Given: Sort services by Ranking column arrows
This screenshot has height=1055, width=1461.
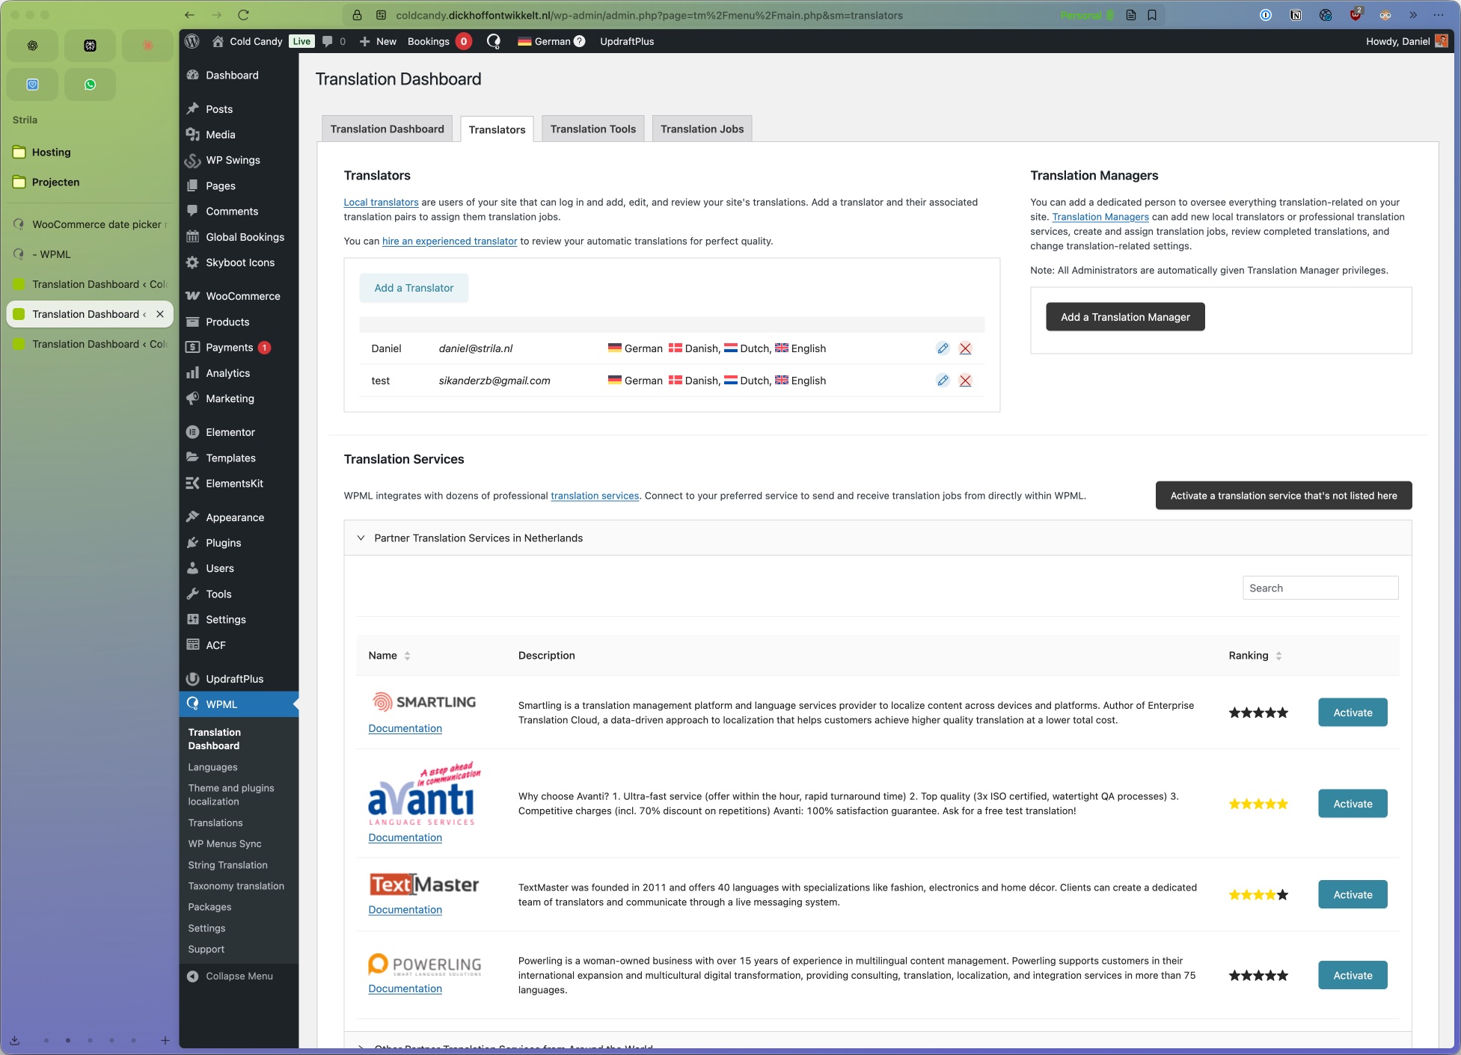Looking at the screenshot, I should [1278, 656].
